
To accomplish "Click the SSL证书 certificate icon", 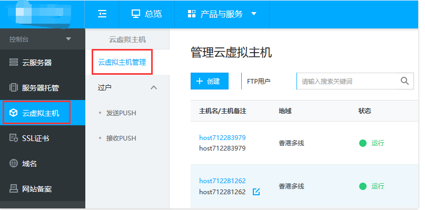I will [14, 138].
